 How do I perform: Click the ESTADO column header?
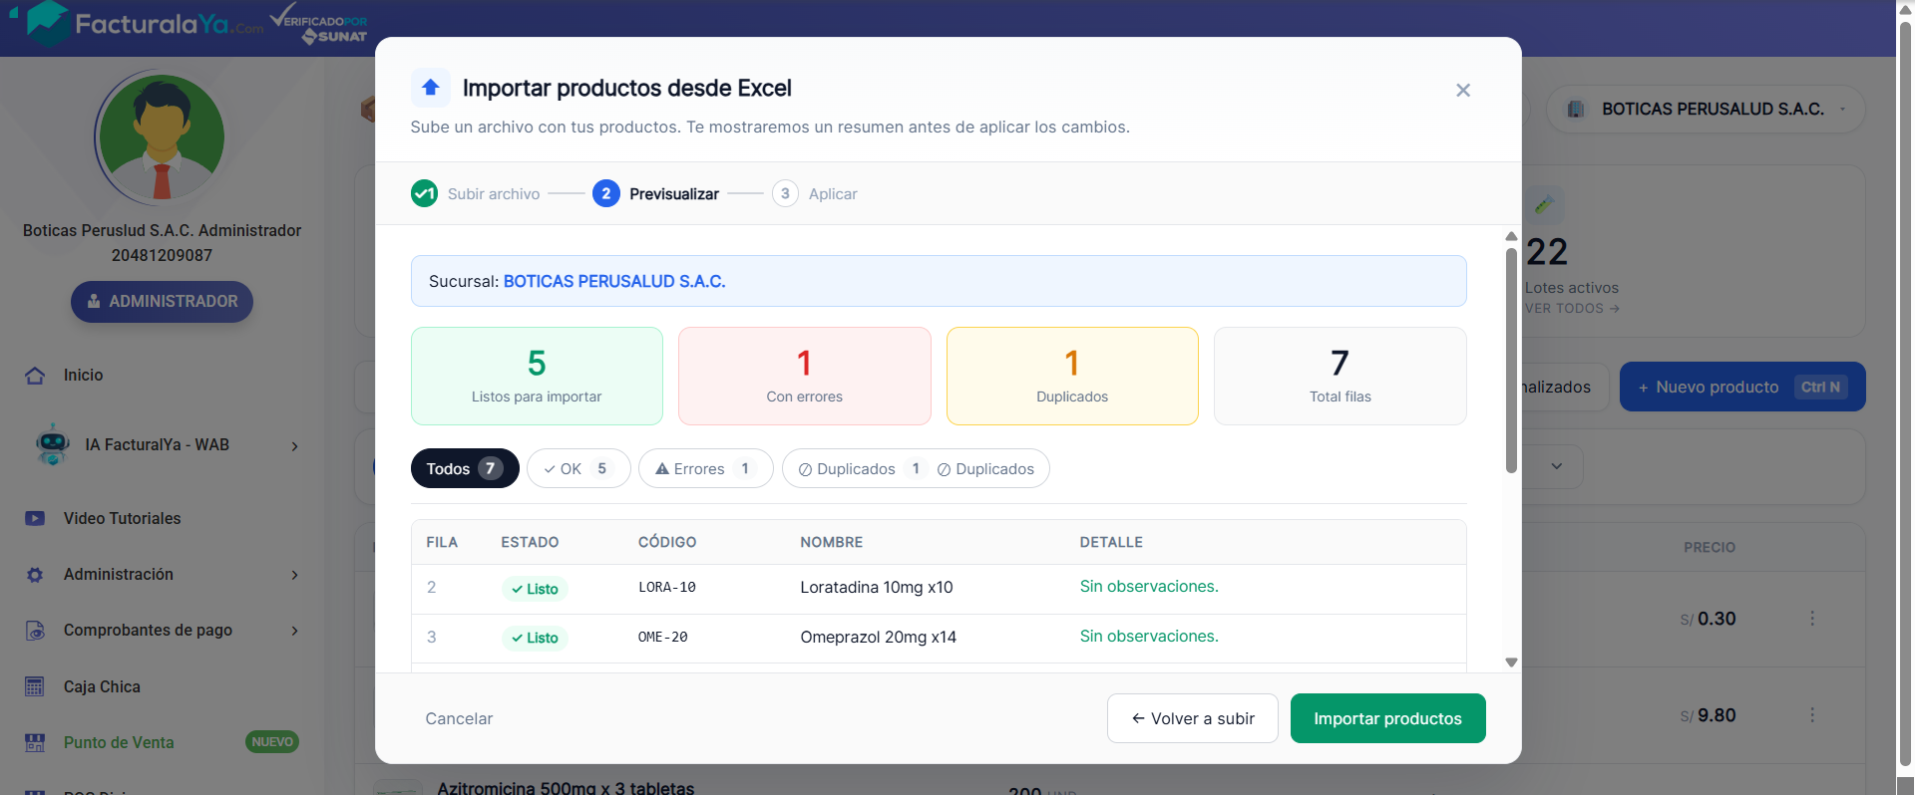pos(530,542)
